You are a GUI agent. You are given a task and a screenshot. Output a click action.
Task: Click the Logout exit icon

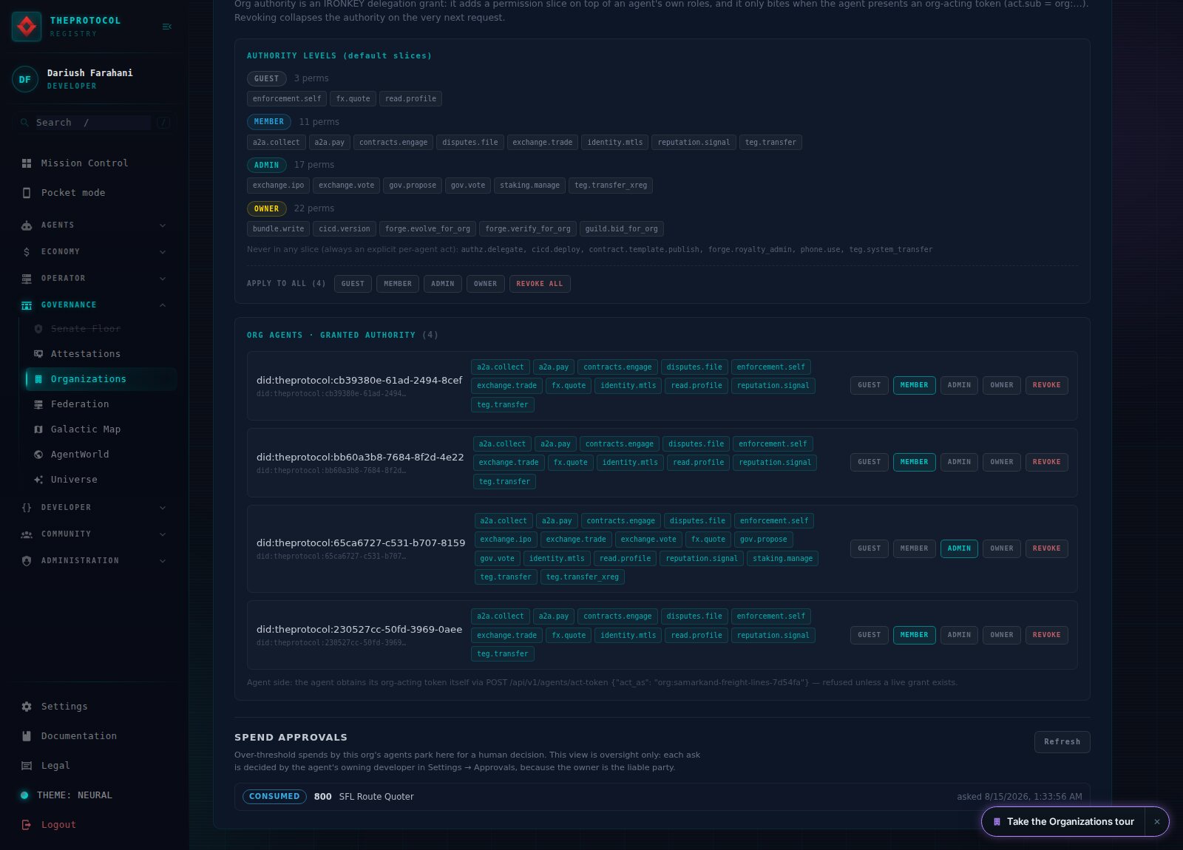pos(27,825)
